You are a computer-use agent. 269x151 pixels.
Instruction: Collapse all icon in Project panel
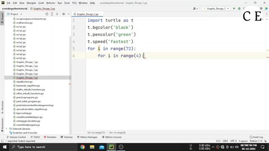[57, 14]
